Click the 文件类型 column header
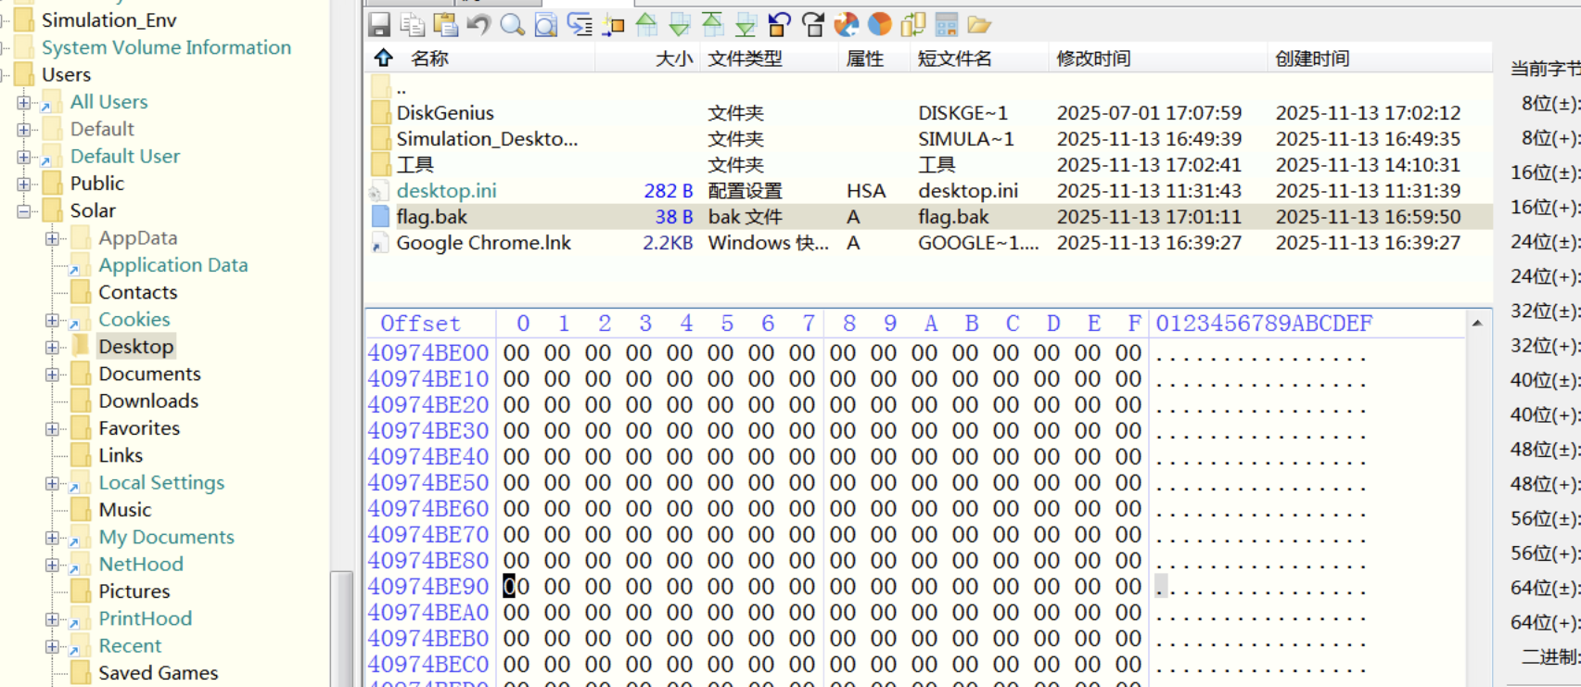Screen dimensions: 1581x687 pos(745,58)
